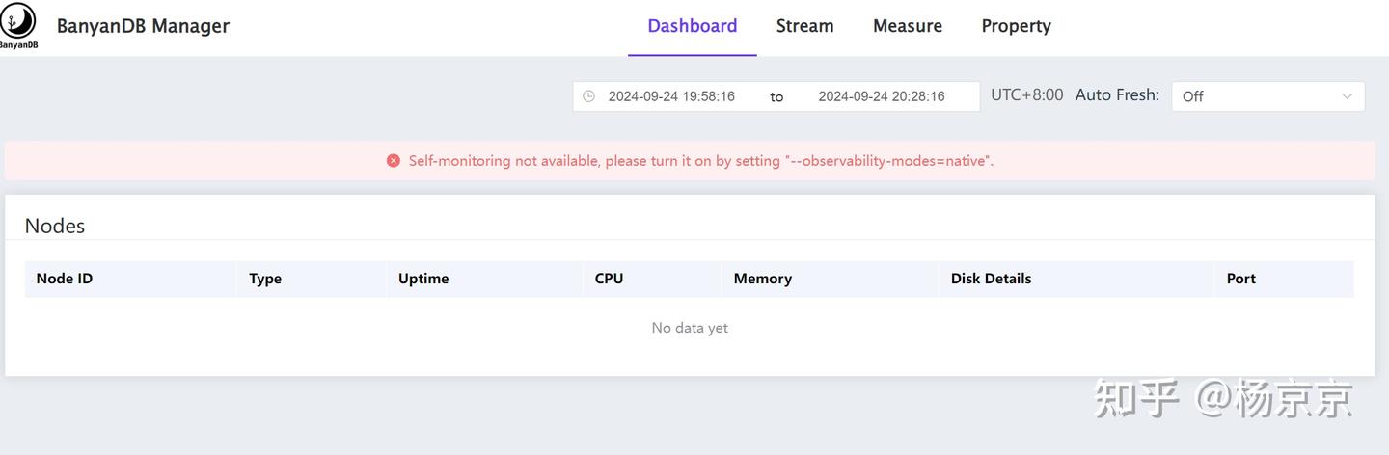Select the Property tab

tap(1016, 26)
